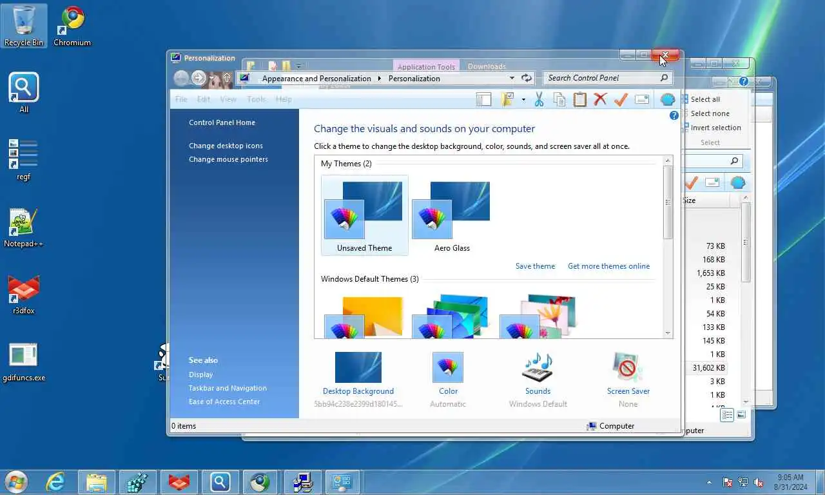Click the orange checkmark Properties icon
The width and height of the screenshot is (825, 495).
621,99
